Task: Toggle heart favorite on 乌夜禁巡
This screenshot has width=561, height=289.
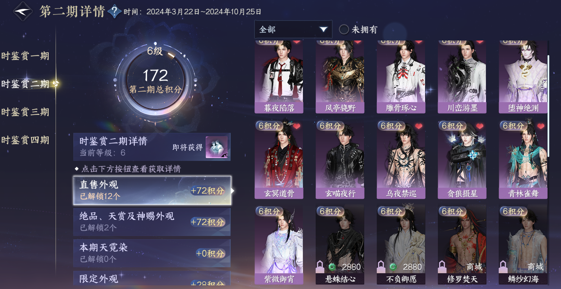Action: [x=419, y=126]
